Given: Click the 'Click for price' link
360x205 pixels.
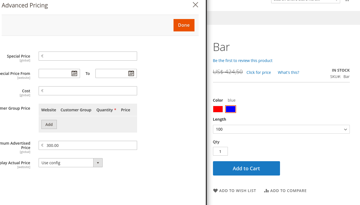Looking at the screenshot, I should tap(259, 72).
